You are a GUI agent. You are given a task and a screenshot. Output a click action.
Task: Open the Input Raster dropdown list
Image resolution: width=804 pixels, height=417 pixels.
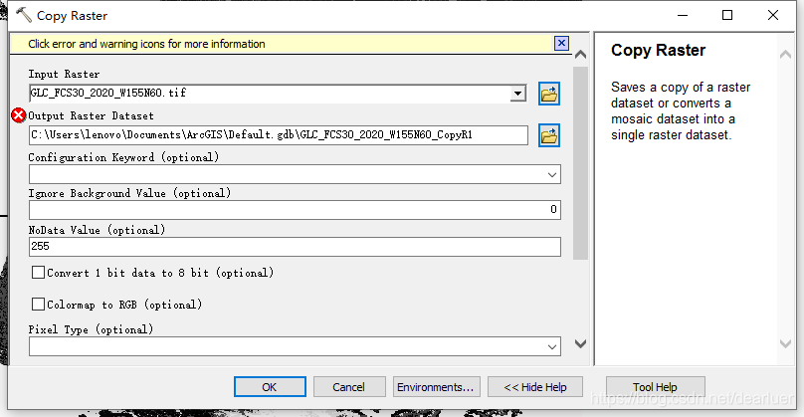click(517, 94)
